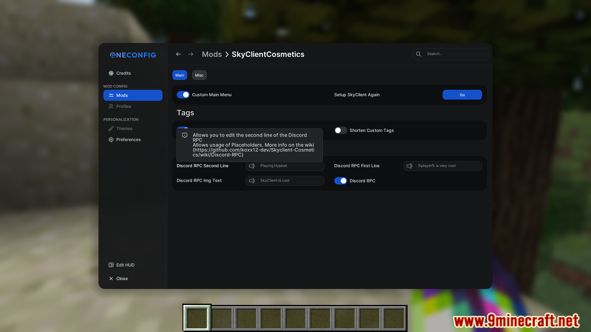
Task: Click the Mods breadcrumb
Action: click(212, 54)
